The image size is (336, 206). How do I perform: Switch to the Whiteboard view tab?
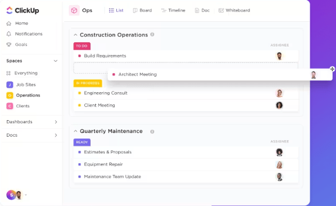point(234,10)
